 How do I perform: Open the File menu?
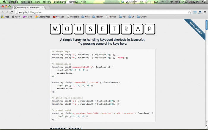23,2
